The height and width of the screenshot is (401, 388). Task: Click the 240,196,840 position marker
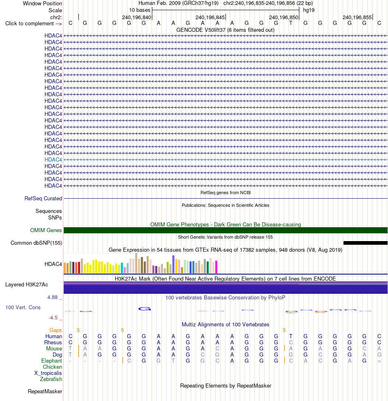[x=136, y=18]
